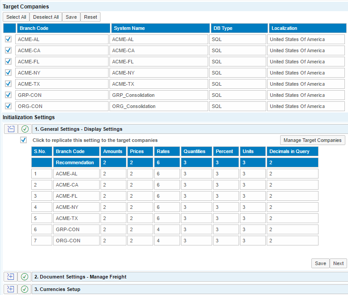Expand the Currencies Setup section
The width and height of the screenshot is (348, 295).
click(x=11, y=289)
